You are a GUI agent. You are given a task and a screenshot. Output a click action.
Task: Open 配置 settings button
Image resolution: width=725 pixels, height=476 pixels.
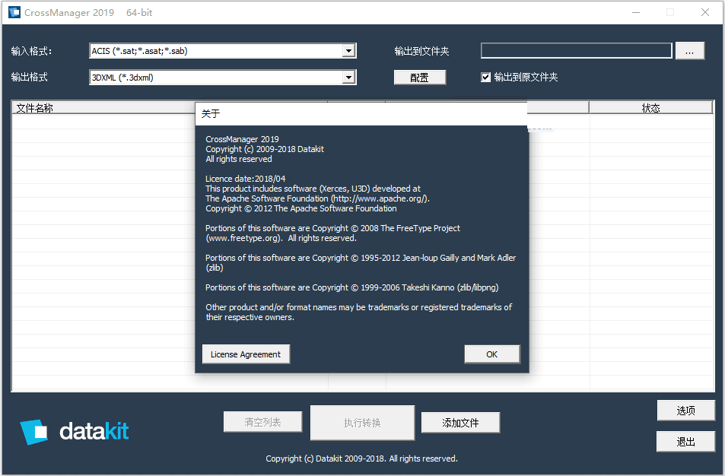tap(419, 78)
